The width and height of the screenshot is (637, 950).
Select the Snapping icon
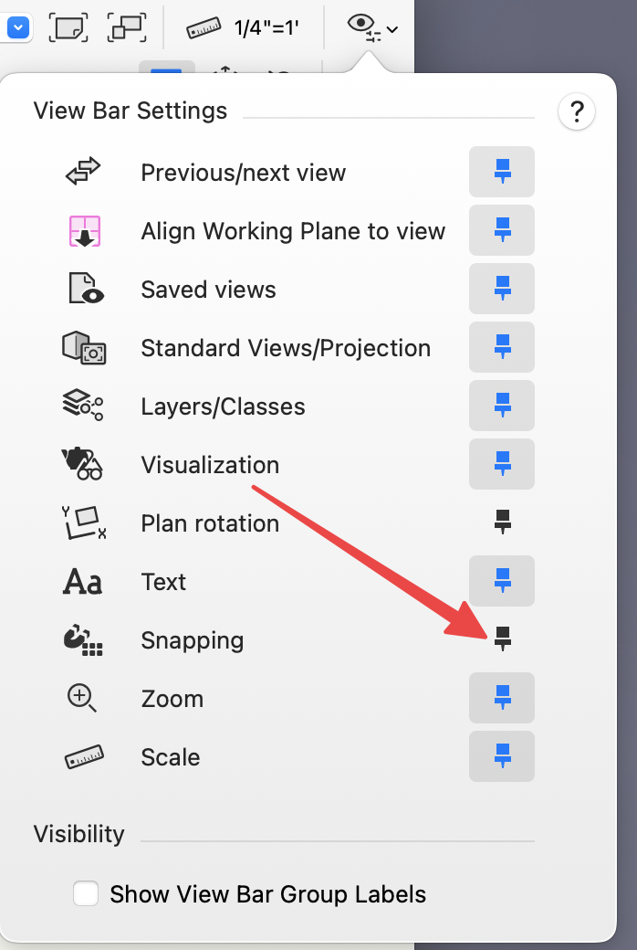tap(80, 639)
